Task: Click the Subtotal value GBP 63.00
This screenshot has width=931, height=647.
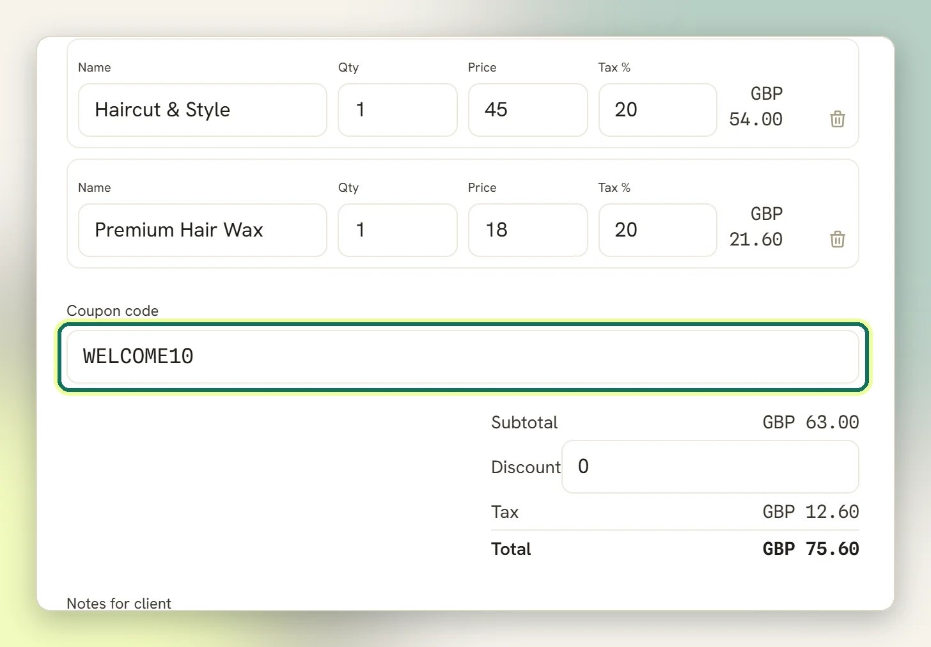Action: [811, 422]
